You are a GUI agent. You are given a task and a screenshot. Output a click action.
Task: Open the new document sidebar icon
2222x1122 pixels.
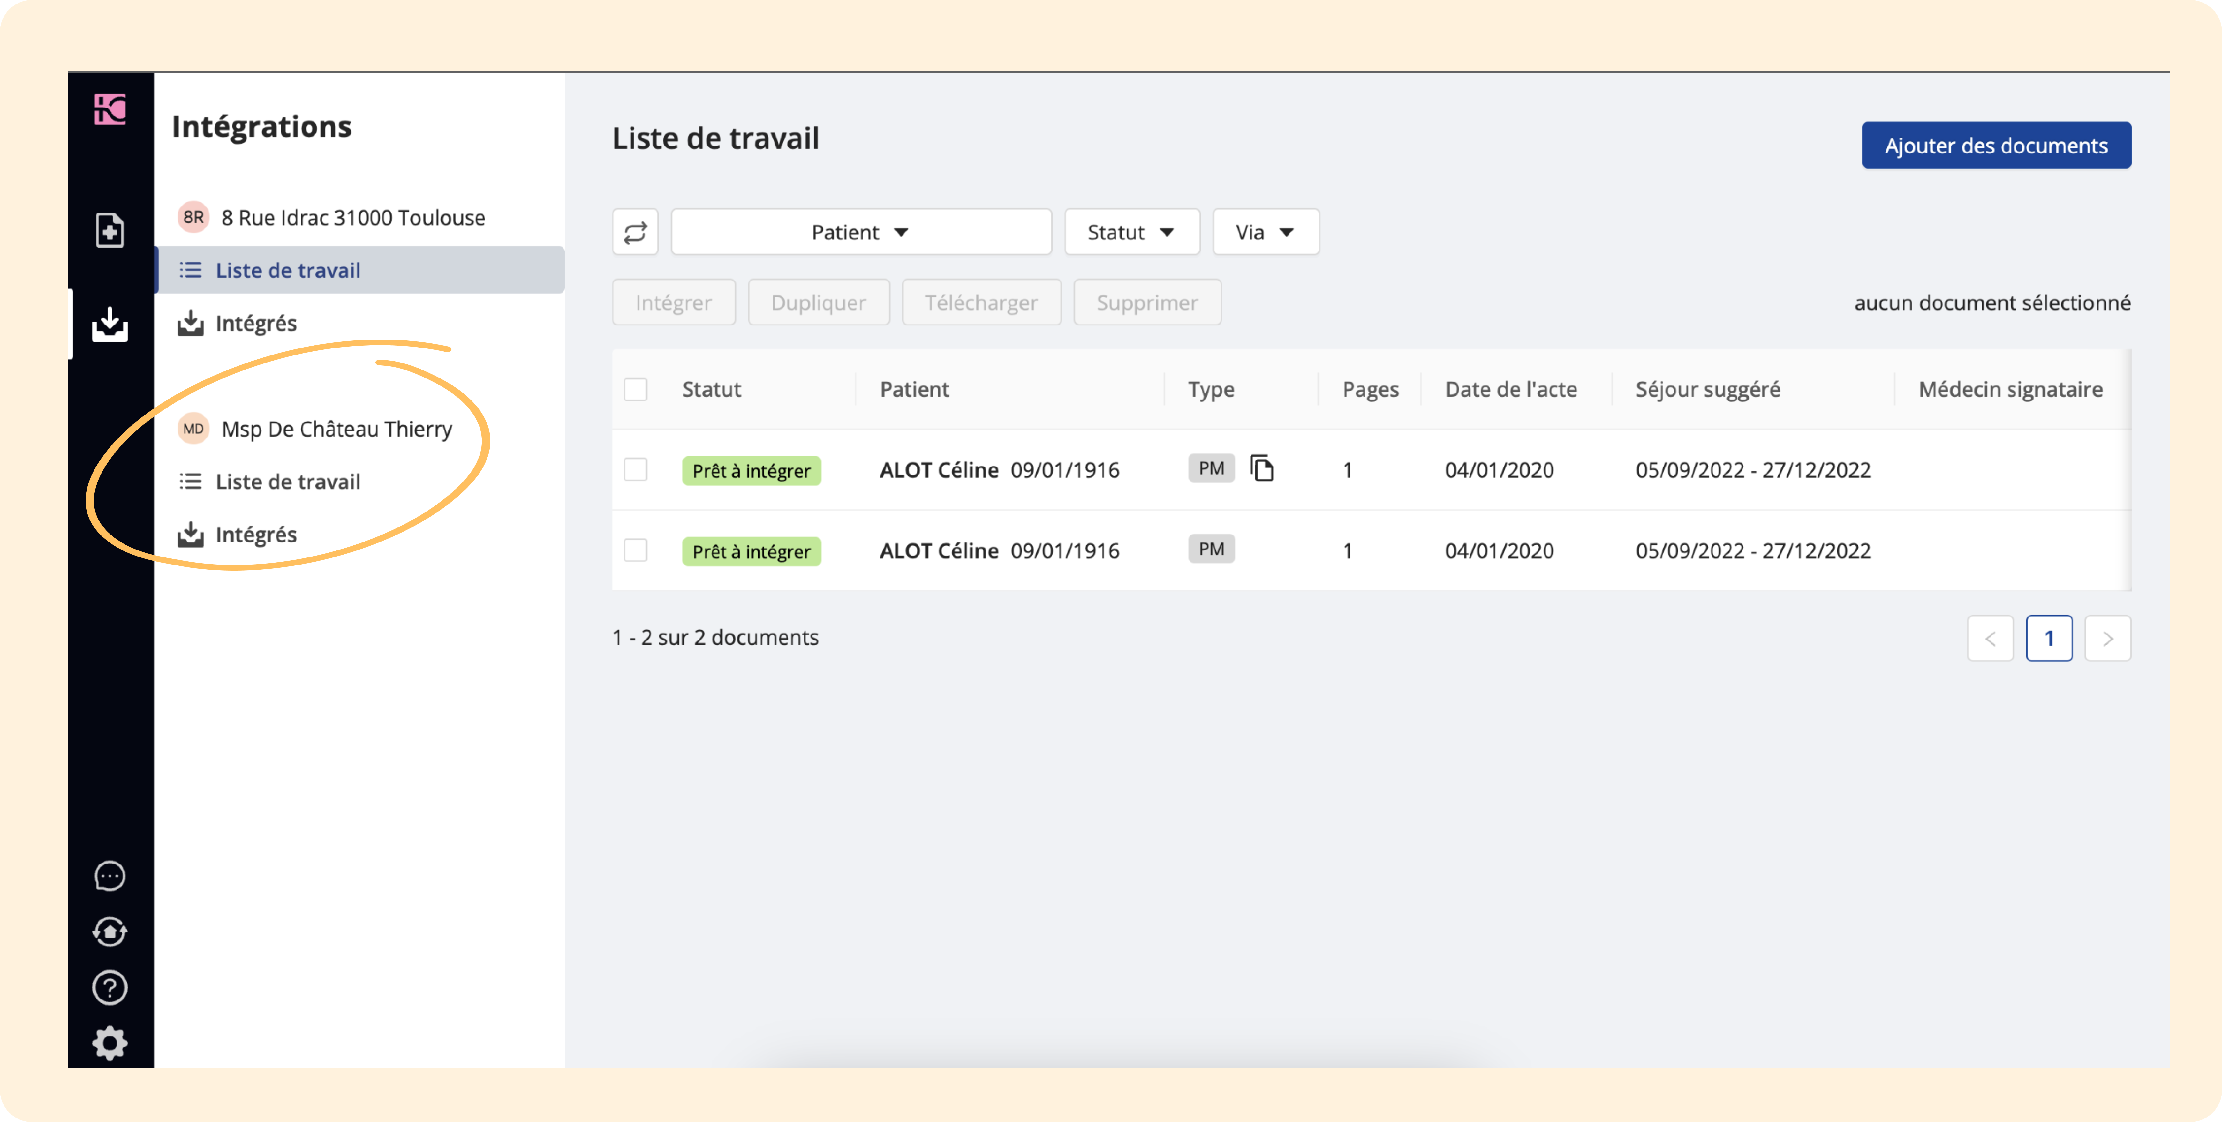pyautogui.click(x=110, y=230)
